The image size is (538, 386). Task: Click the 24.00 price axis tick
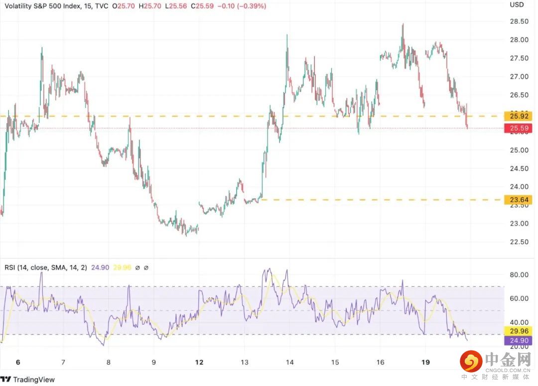519,187
